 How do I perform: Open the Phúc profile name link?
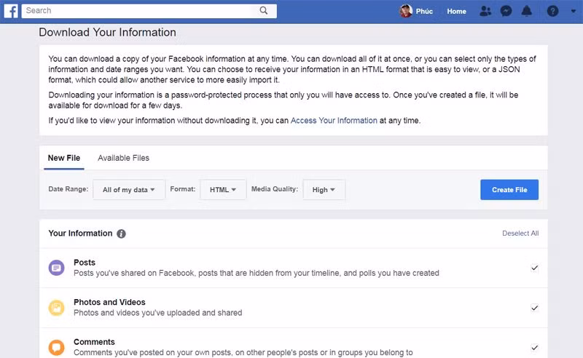pos(424,11)
